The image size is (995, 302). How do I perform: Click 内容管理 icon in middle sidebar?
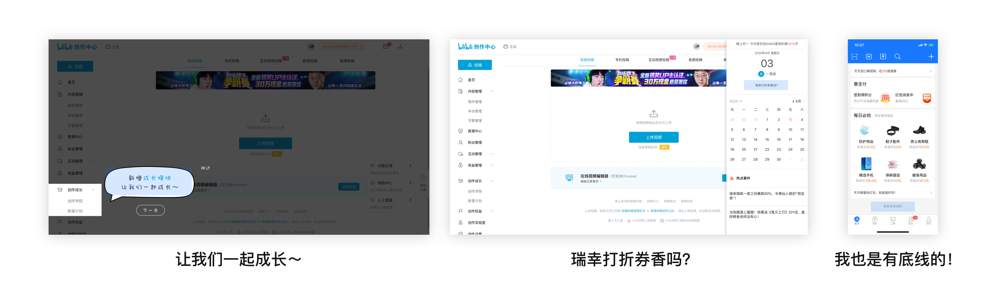tap(460, 91)
